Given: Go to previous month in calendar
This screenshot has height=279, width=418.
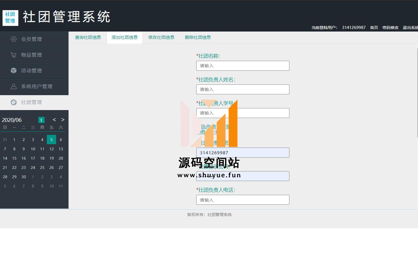Looking at the screenshot, I should (54, 120).
